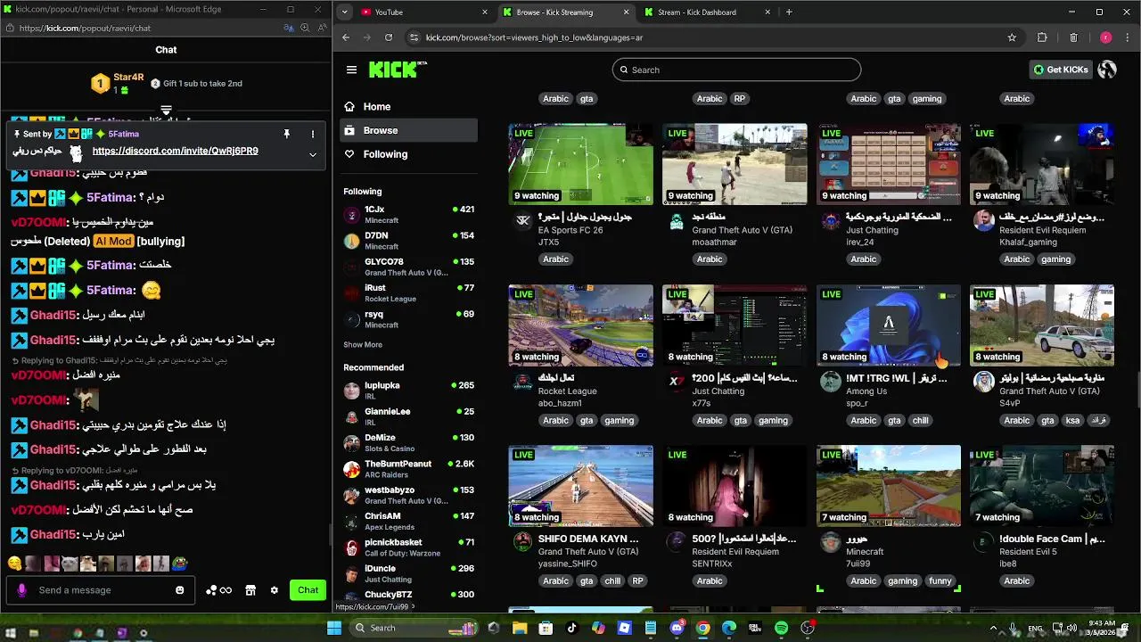Open chat settings gear icon
This screenshot has width=1141, height=642.
(275, 590)
